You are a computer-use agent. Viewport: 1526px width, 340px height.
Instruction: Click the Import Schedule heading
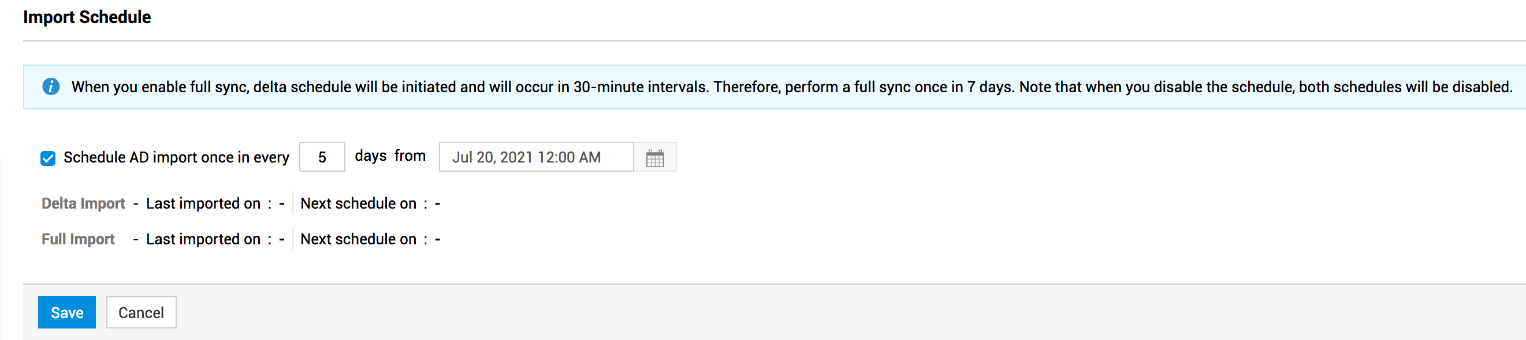click(87, 17)
